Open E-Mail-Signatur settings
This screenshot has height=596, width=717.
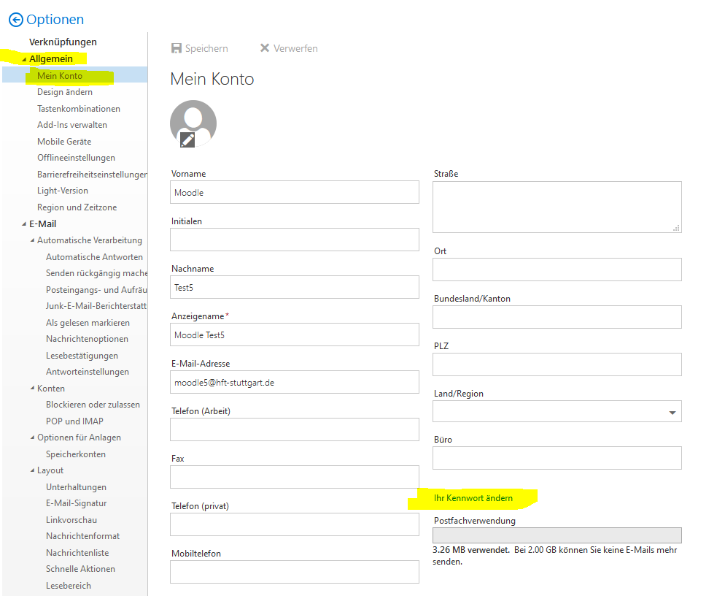76,503
